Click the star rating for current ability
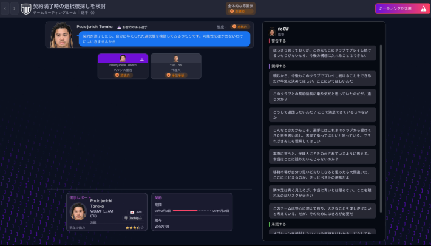Image resolution: width=431 pixels, height=246 pixels. coord(134,227)
